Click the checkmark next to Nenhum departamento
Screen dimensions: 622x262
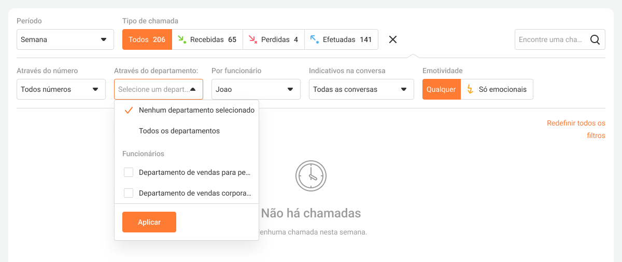pos(129,110)
